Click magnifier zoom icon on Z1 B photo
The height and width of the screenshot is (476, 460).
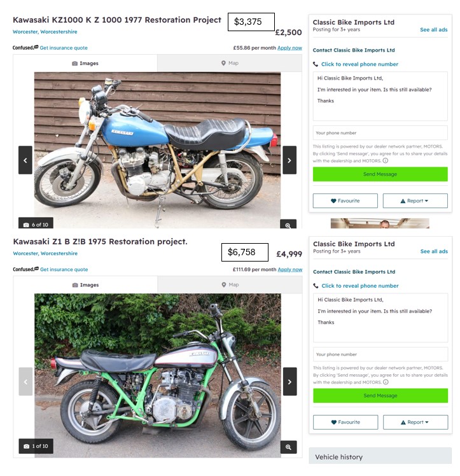tap(288, 447)
